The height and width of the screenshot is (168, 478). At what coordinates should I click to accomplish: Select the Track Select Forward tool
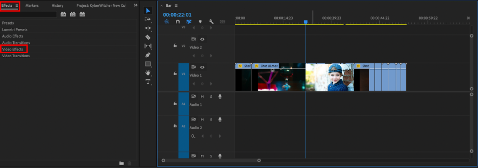[x=148, y=19]
